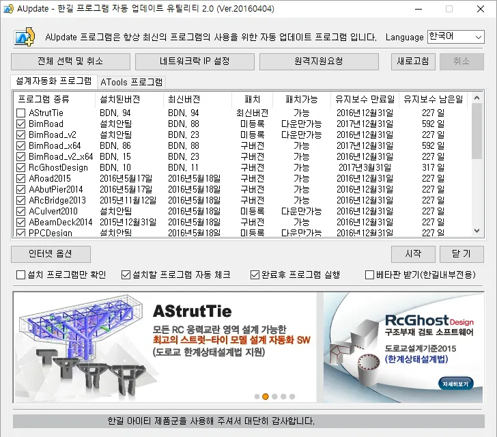
Task: Select the fifth banner carousel dot
Action: pos(292,397)
